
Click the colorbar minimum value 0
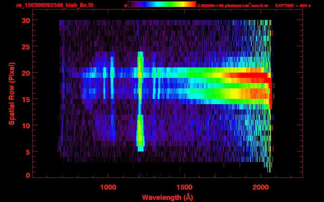[x=126, y=6]
